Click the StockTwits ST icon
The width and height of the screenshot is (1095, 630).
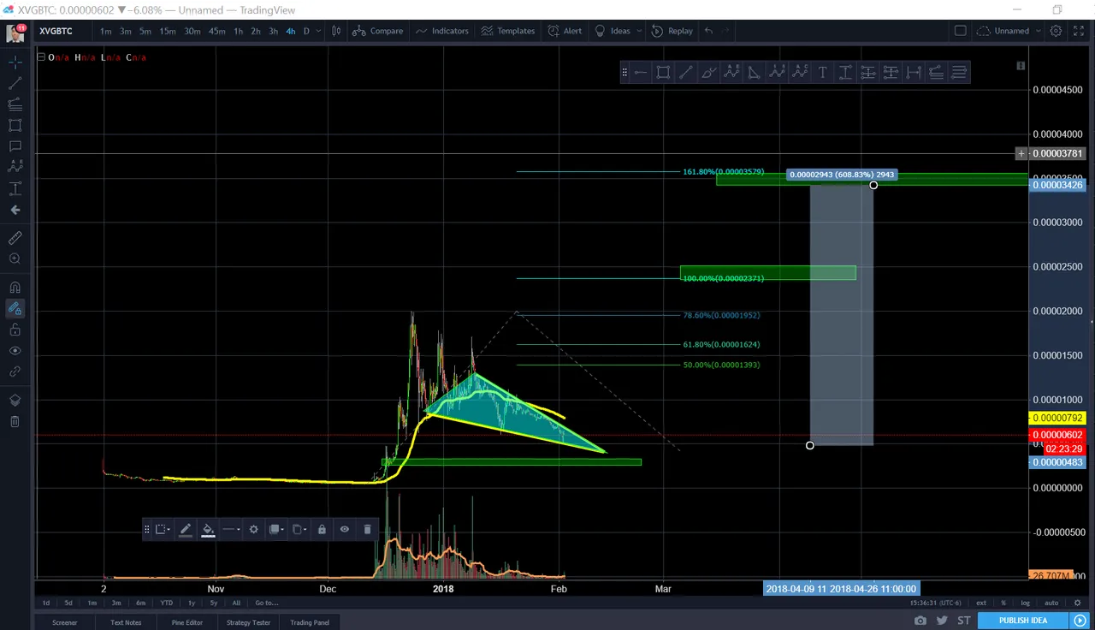point(964,621)
